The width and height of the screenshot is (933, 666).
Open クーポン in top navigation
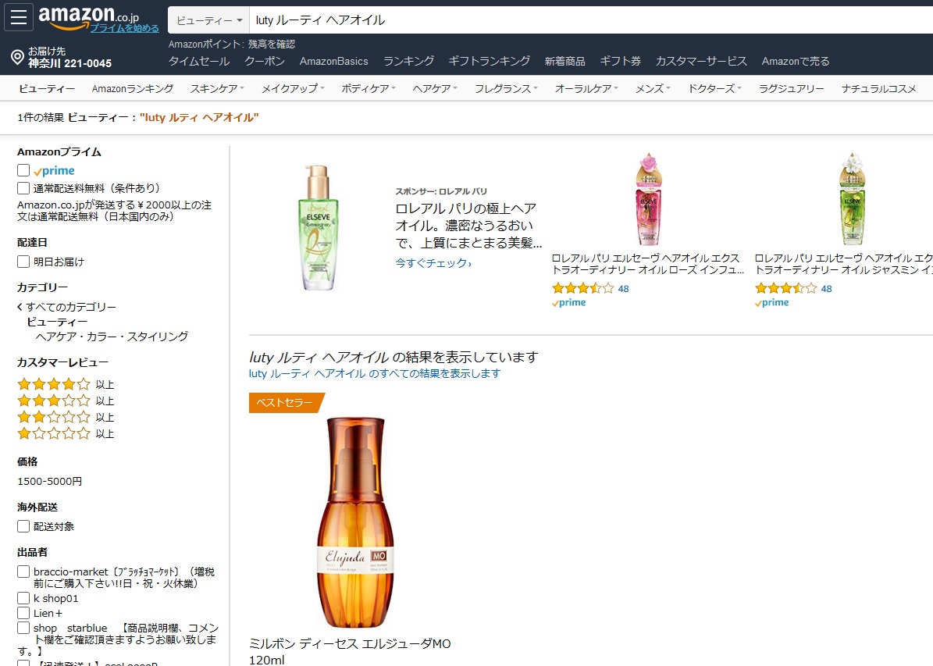264,62
